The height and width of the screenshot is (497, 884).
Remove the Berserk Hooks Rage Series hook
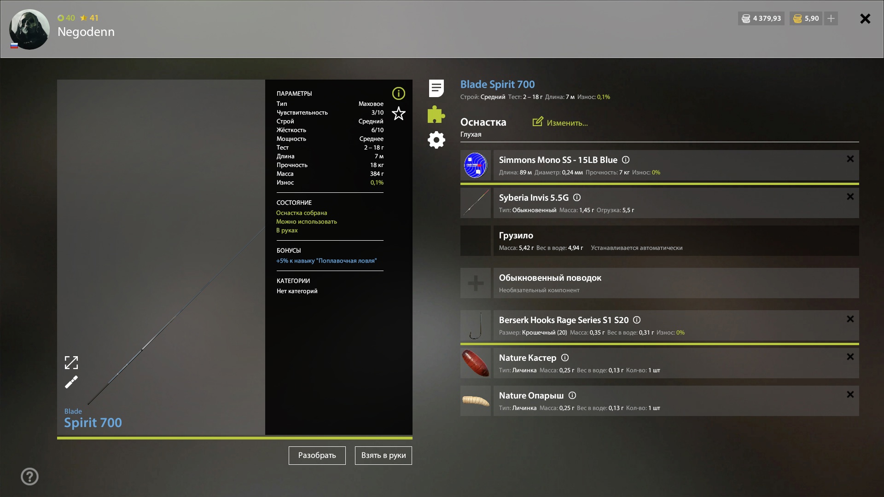click(850, 319)
